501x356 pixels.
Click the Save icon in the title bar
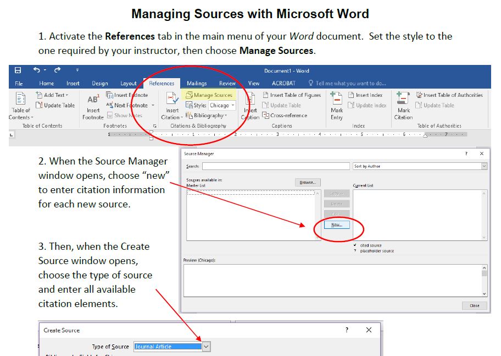[18, 70]
